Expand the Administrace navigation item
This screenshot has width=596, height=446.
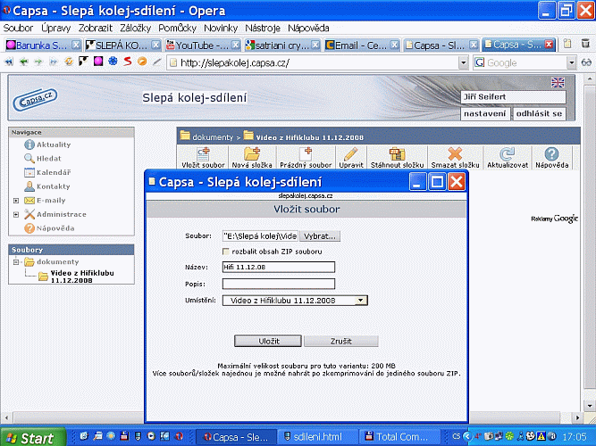(16, 214)
